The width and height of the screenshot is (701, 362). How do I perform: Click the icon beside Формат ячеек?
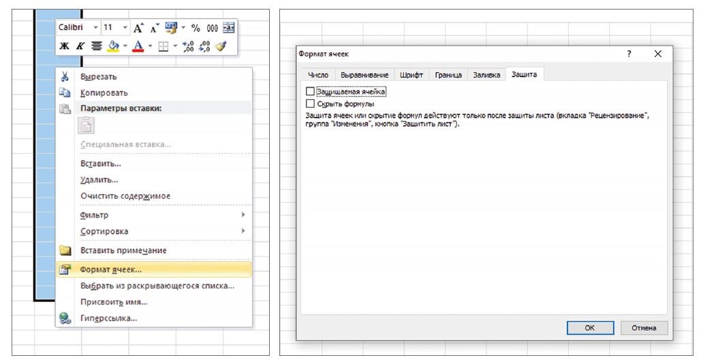point(65,269)
